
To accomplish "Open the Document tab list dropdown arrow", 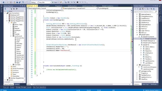I will (132, 6).
